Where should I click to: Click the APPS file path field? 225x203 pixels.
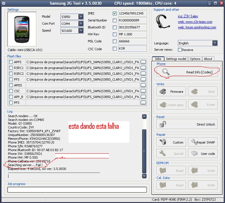point(83,62)
